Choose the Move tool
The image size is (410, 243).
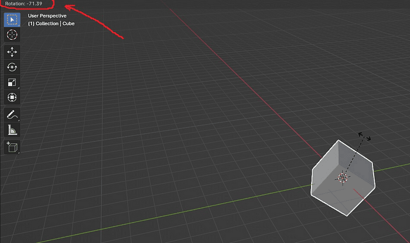12,52
